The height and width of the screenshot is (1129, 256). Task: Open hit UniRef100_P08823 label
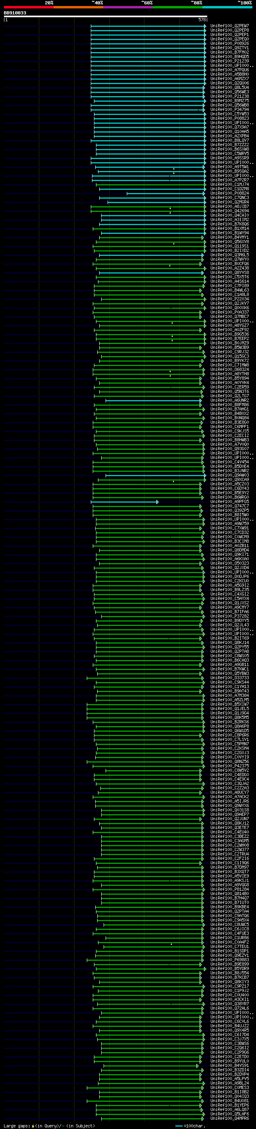(x=230, y=118)
